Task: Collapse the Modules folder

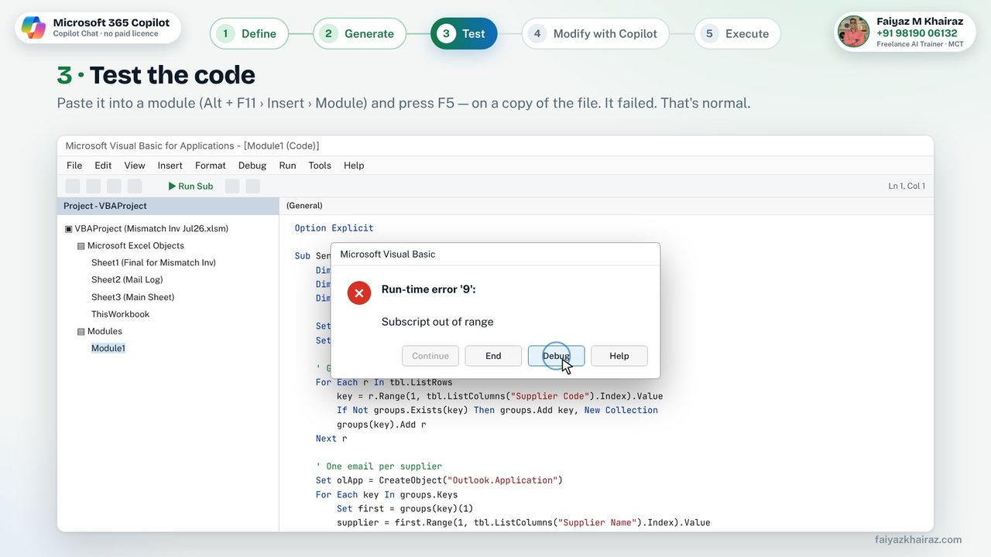Action: [x=81, y=332]
